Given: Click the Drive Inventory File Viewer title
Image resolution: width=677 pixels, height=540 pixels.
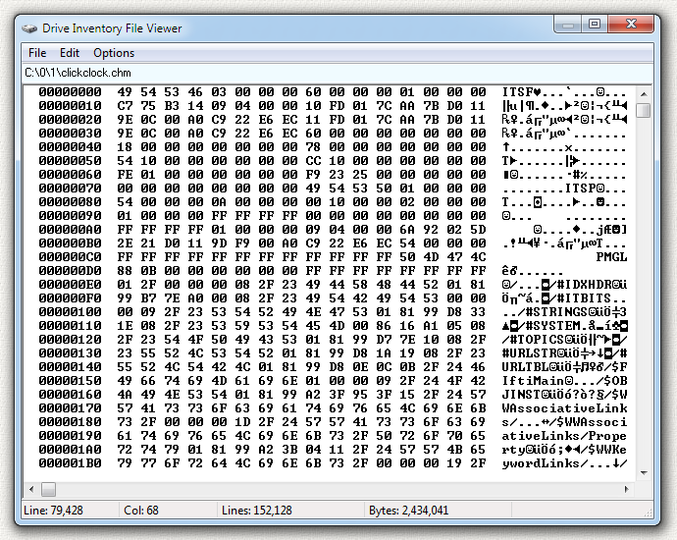Looking at the screenshot, I should click(112, 28).
